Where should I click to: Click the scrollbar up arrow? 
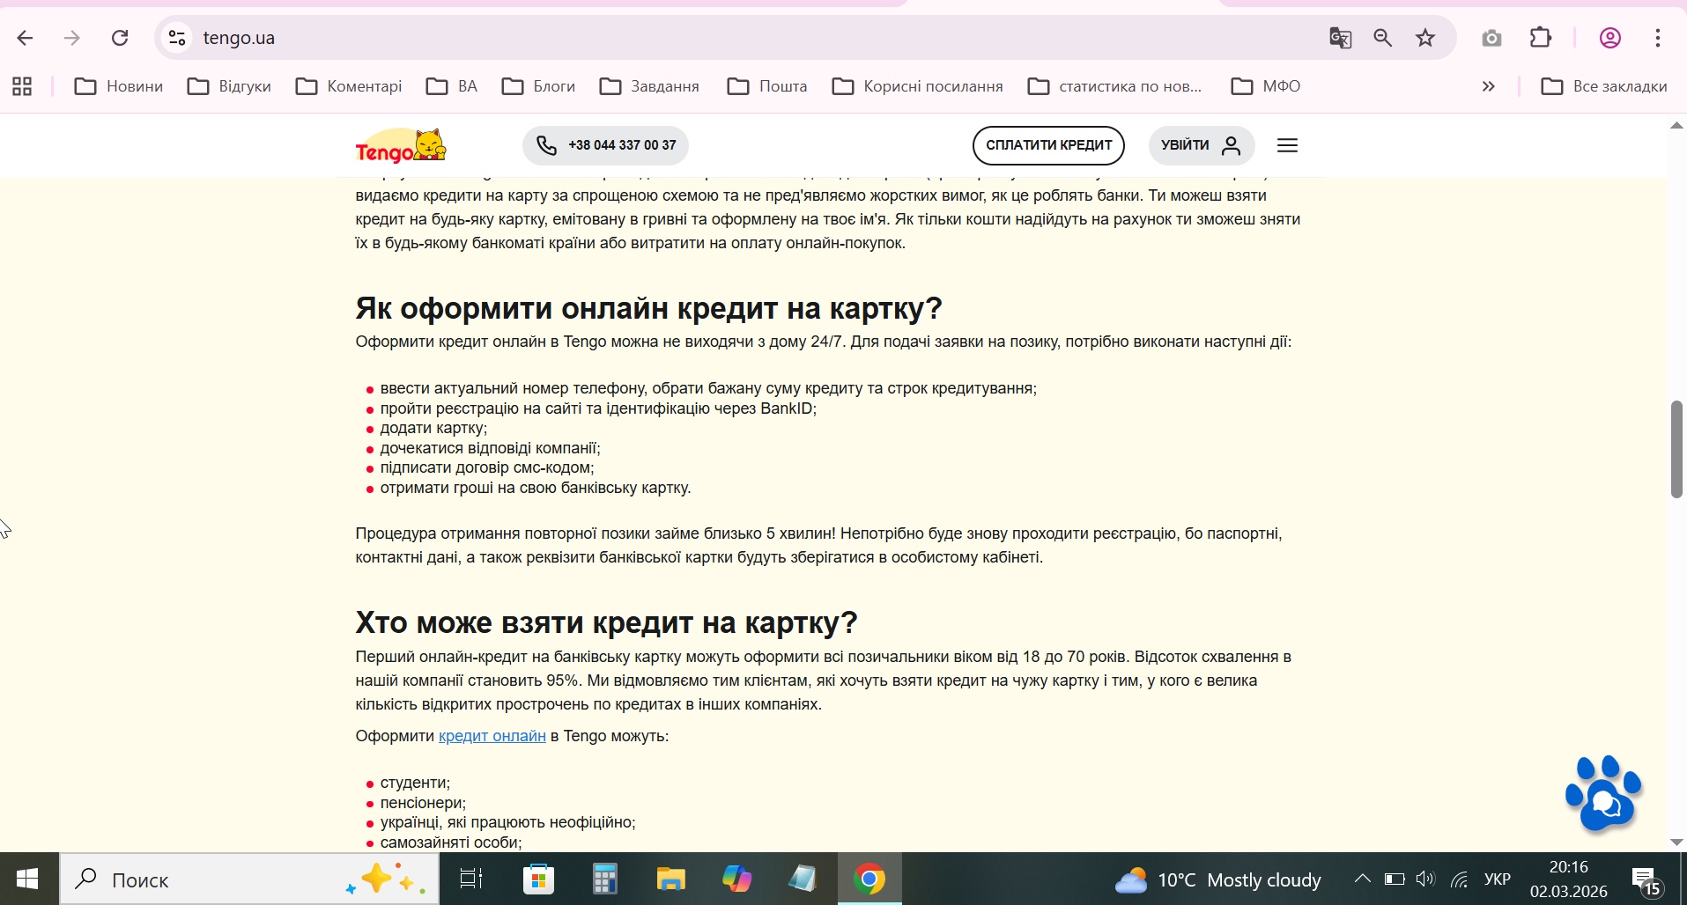(x=1676, y=125)
